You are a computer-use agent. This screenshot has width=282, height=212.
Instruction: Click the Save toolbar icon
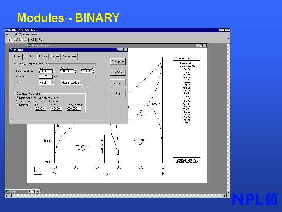click(21, 40)
